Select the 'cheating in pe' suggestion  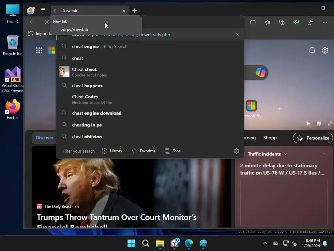tap(150, 125)
